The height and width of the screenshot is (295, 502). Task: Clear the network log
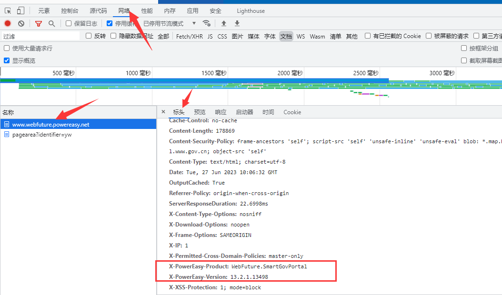pos(21,23)
